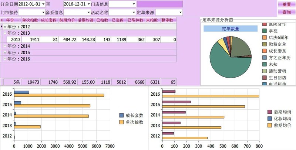Expand the 年份: 2014 group row
296x150 pixels.
point(5,46)
